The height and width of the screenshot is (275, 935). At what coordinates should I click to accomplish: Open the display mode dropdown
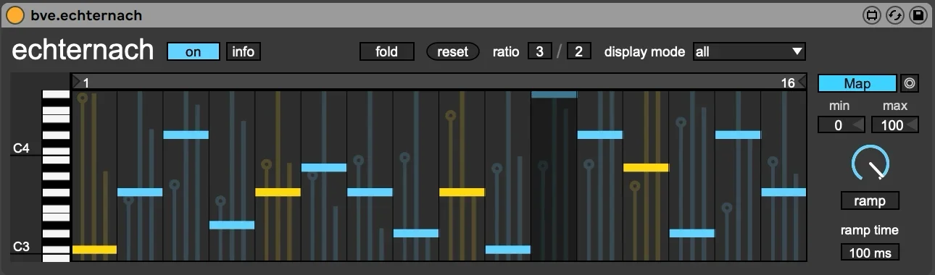click(749, 51)
